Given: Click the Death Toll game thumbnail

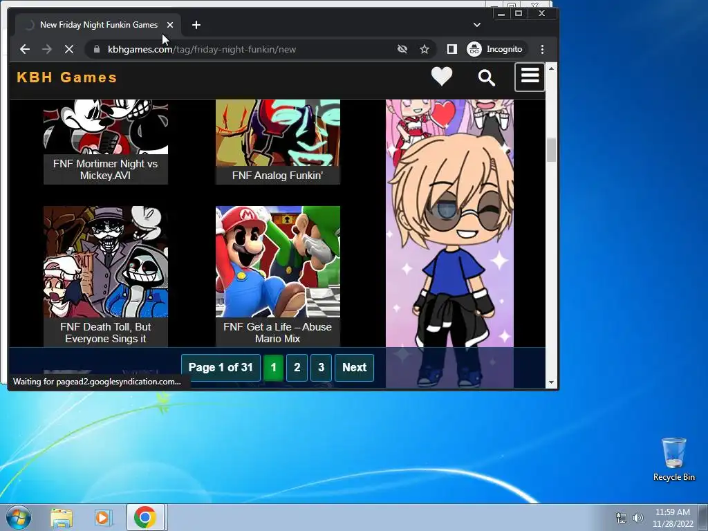Looking at the screenshot, I should click(x=106, y=262).
